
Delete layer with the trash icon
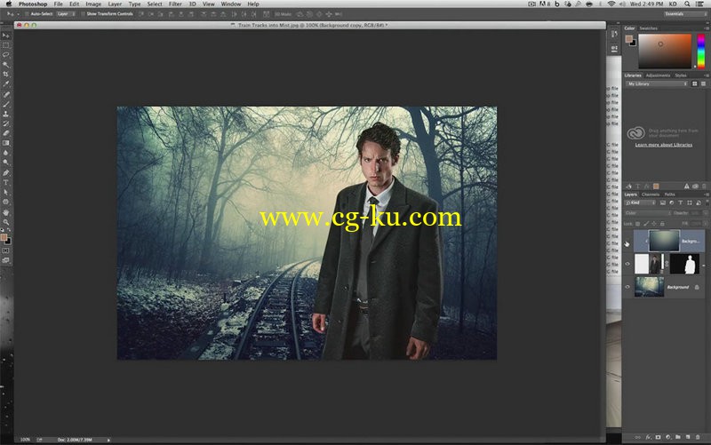pyautogui.click(x=698, y=437)
